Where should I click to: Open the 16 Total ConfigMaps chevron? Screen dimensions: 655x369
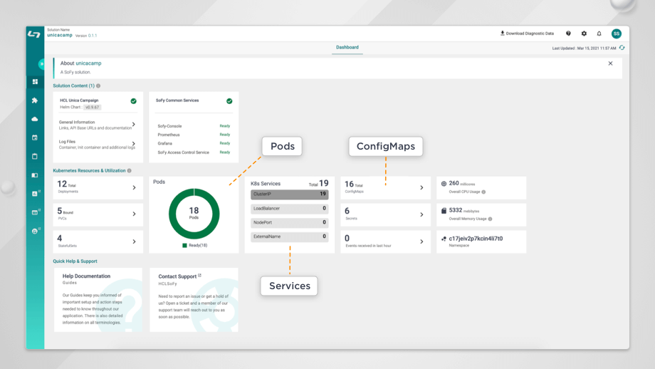point(421,187)
